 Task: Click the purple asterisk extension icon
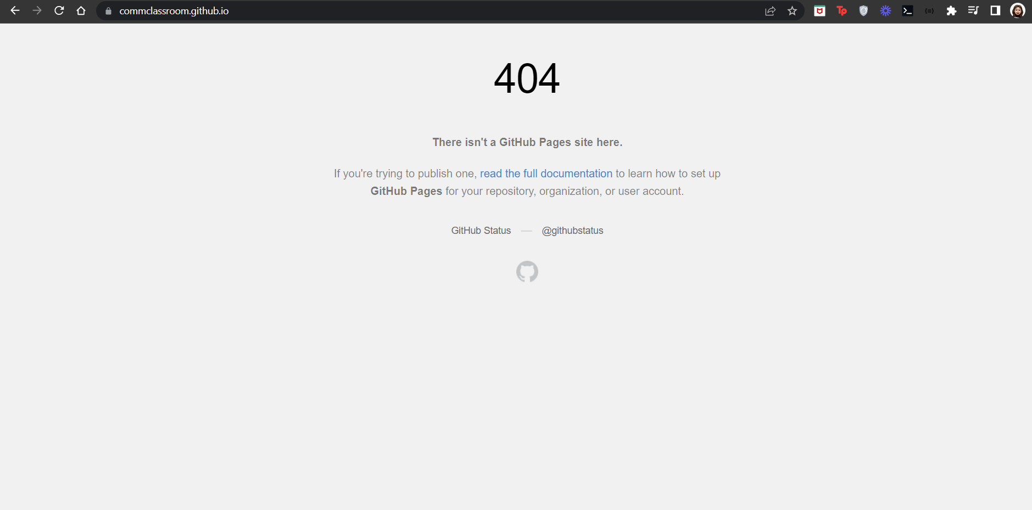click(x=885, y=10)
